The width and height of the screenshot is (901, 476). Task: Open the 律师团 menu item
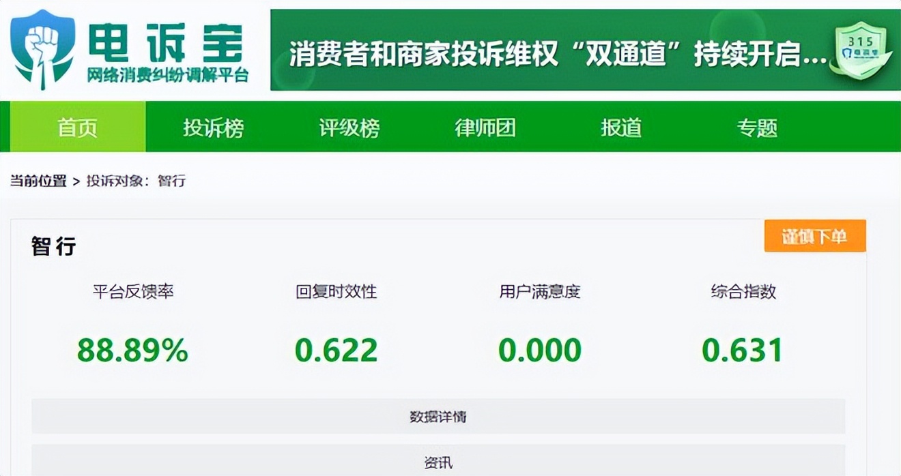pos(485,128)
